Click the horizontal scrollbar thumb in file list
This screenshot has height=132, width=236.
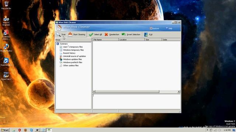coord(127,91)
